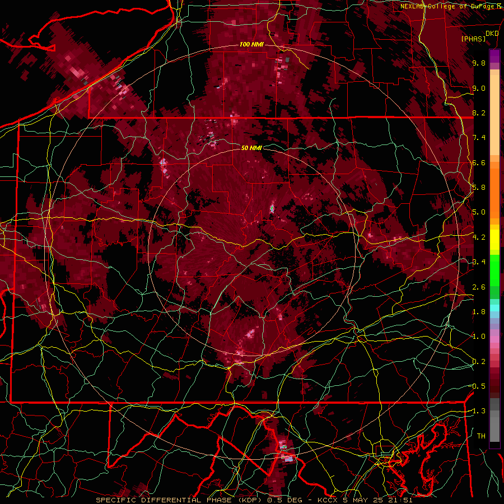
Task: Click the 1.0 value on color scale
Action: tap(479, 337)
